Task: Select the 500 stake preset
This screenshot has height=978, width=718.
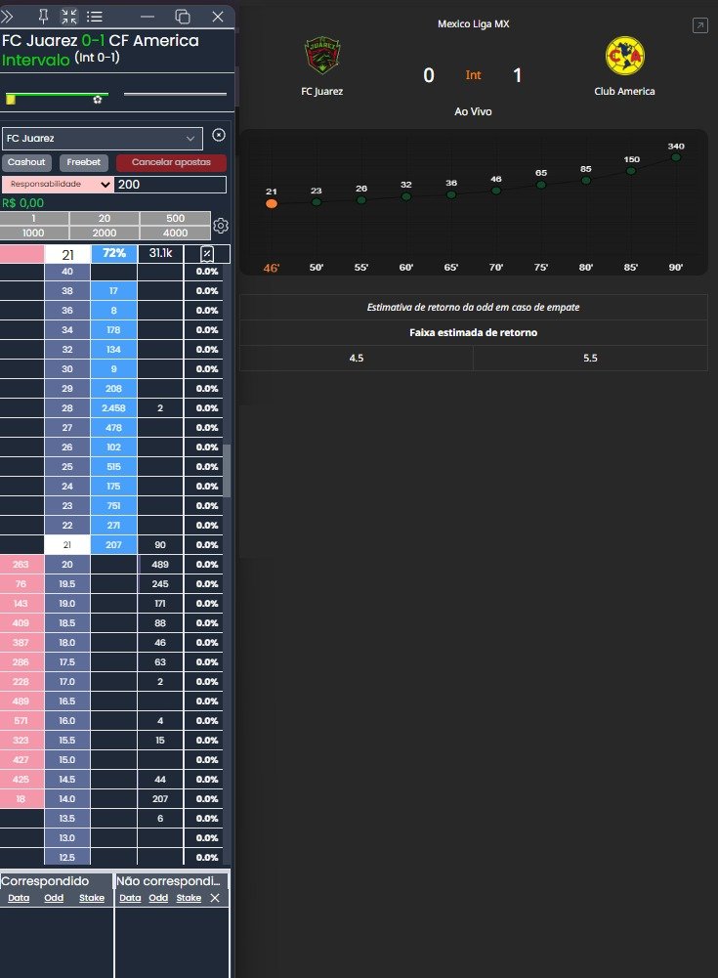Action: pos(175,218)
